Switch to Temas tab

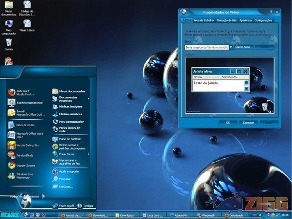coord(187,20)
